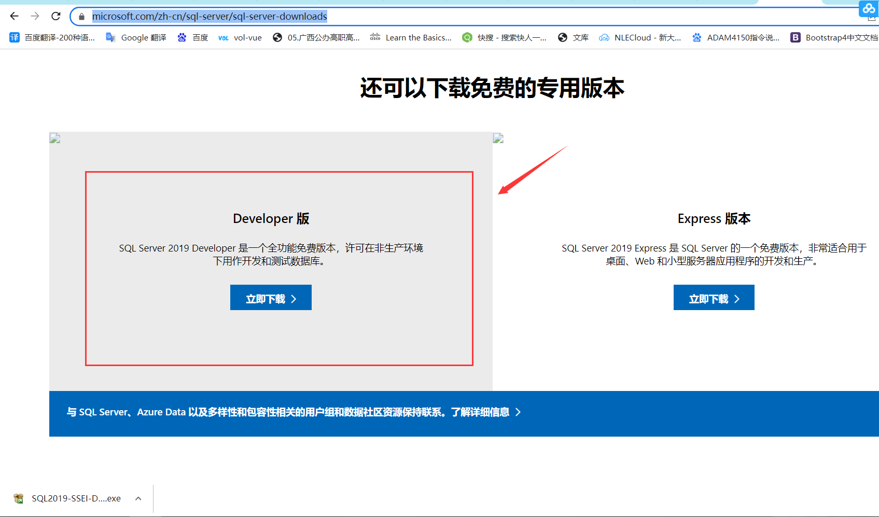Click the Cisco icon beside Learn the Basics
The height and width of the screenshot is (517, 879).
click(x=375, y=37)
